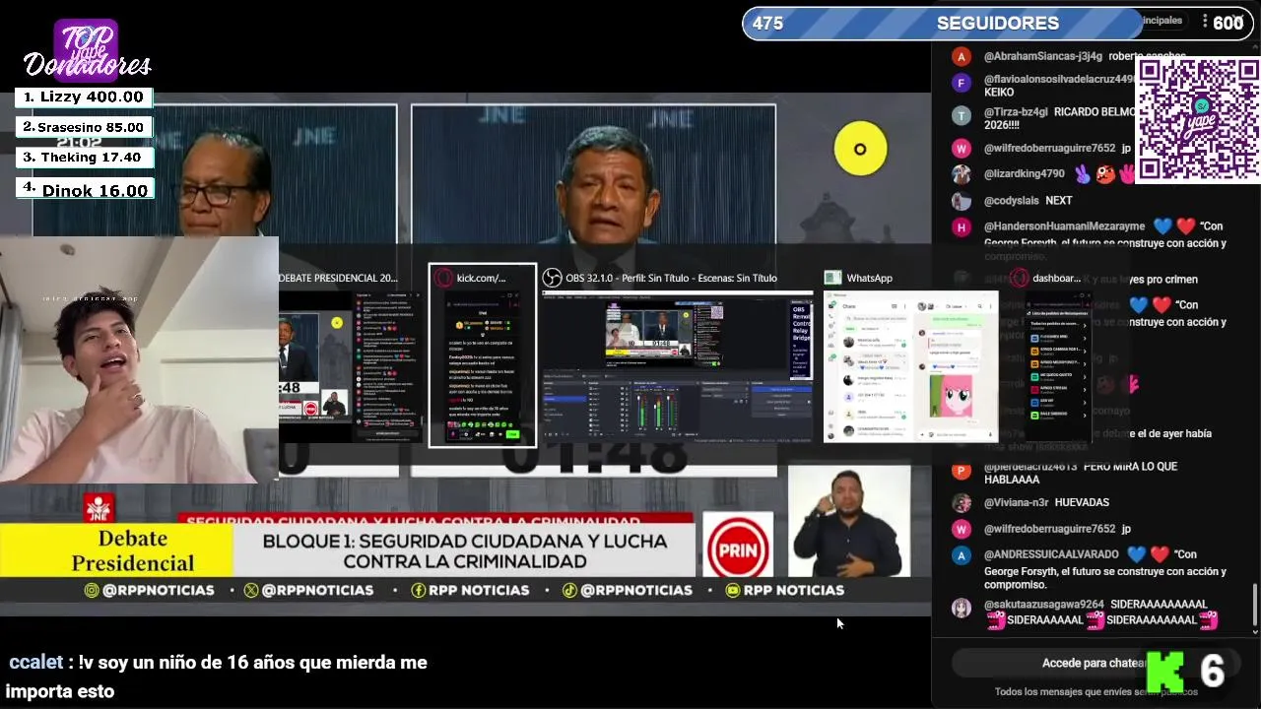Click pierdelacruz's orange P avatar
The image size is (1261, 709).
pos(962,470)
